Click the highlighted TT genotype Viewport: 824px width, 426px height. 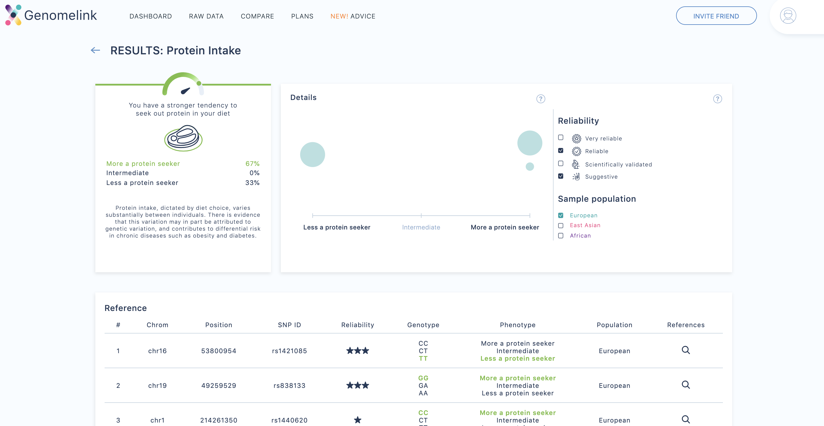click(x=423, y=358)
